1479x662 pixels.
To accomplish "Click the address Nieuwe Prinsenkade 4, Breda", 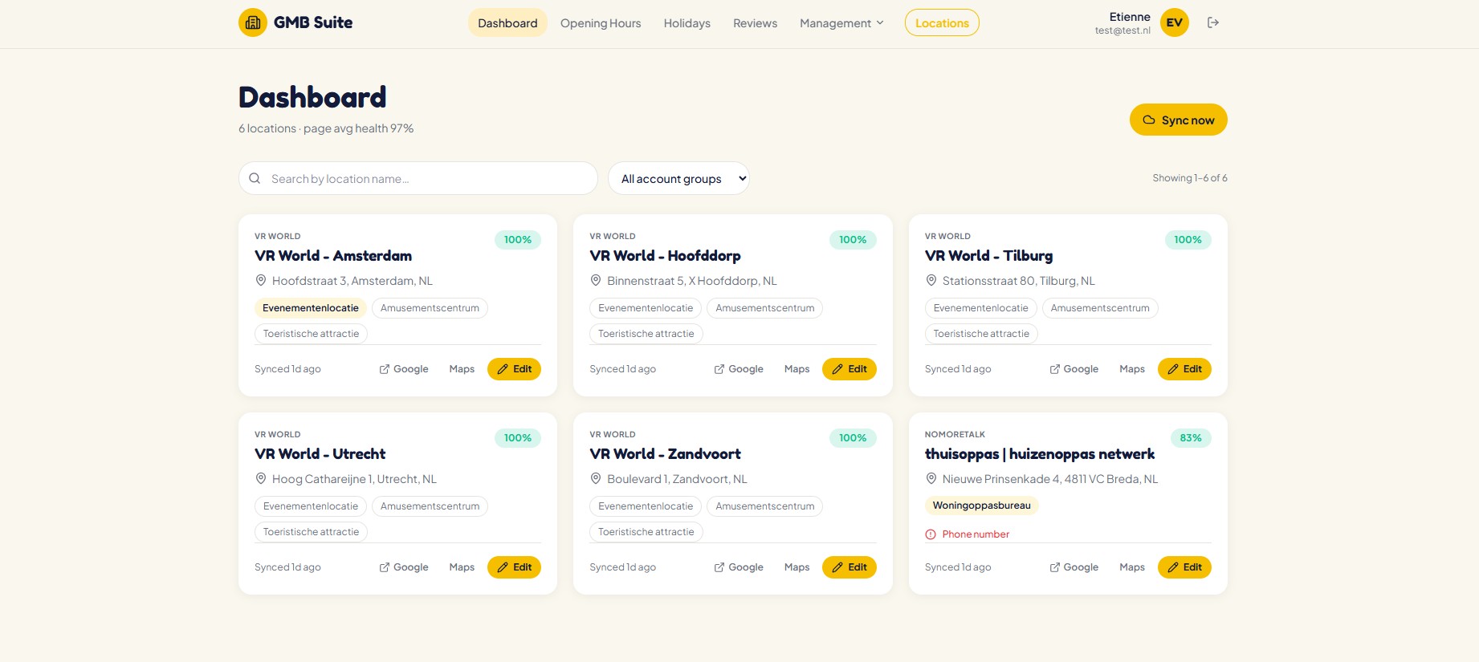I will 1050,479.
